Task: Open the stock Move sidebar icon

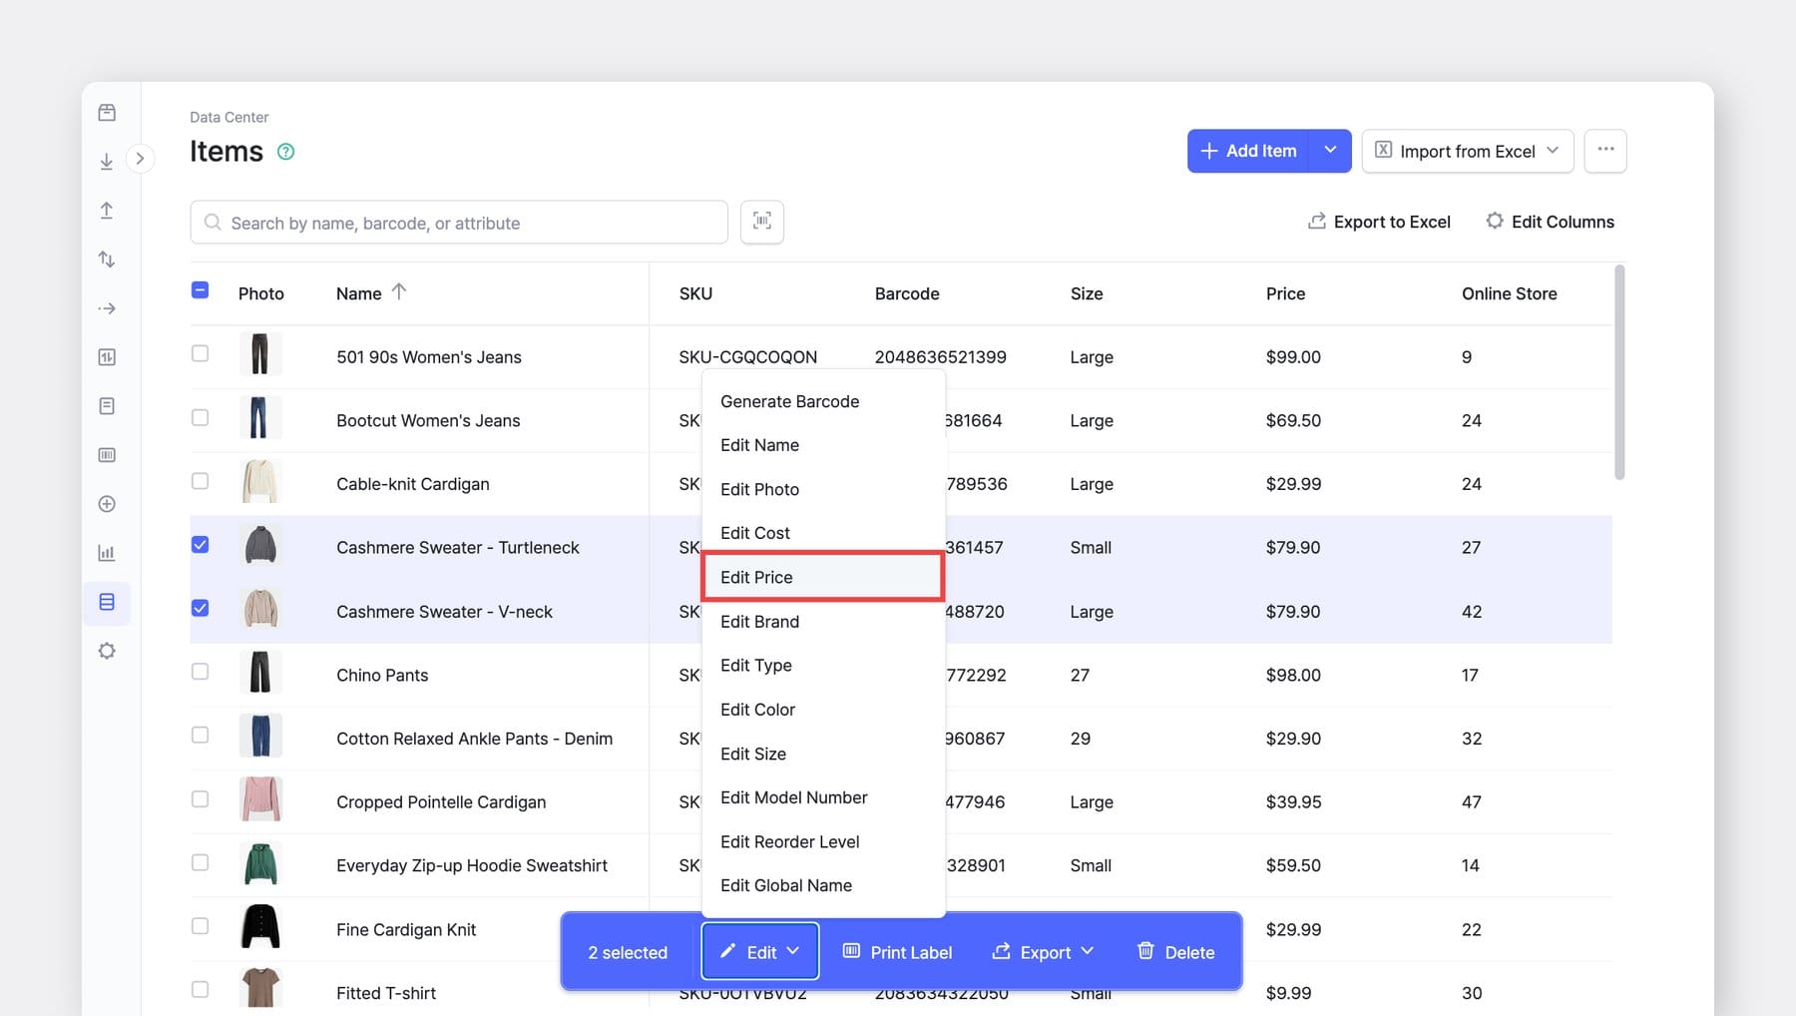Action: click(x=106, y=307)
